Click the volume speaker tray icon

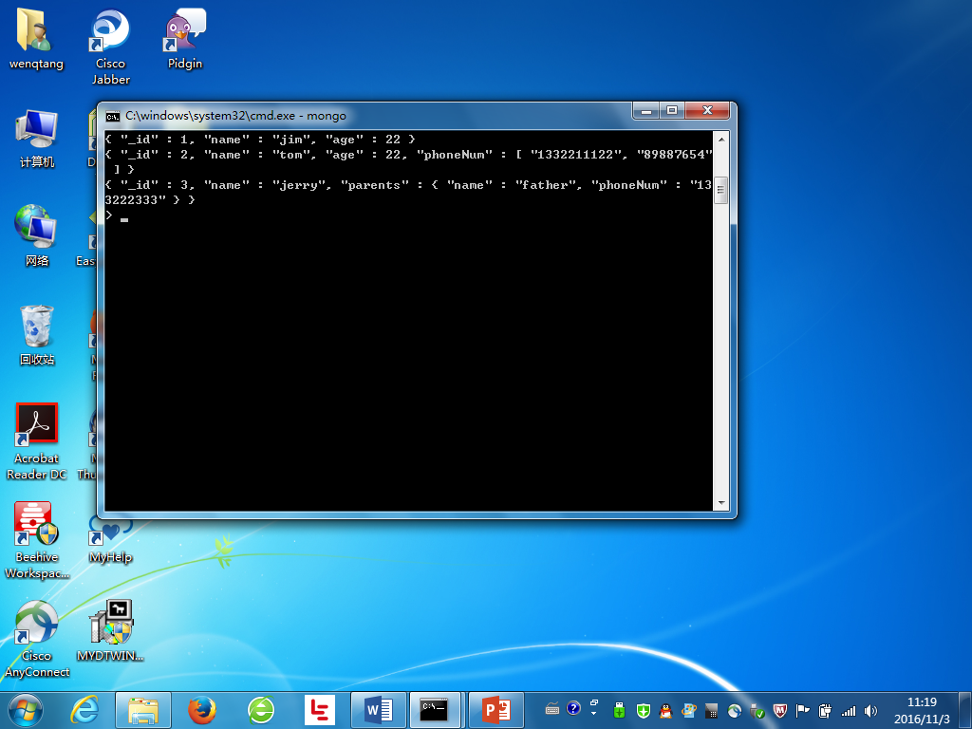click(x=871, y=711)
